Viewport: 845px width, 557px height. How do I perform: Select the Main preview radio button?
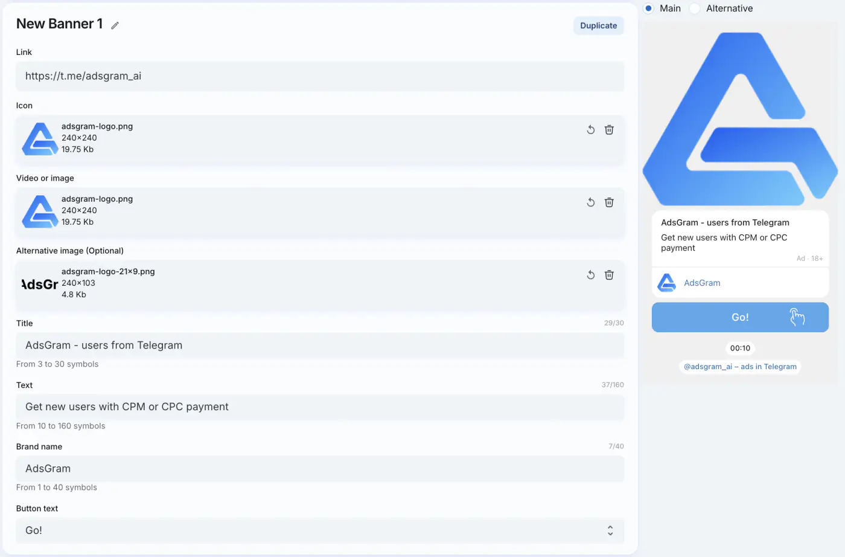(648, 8)
